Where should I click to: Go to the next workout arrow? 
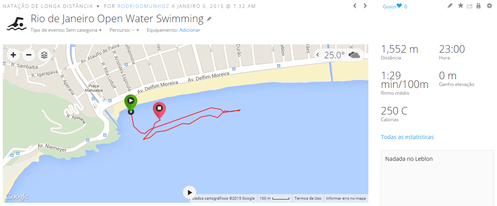(365, 6)
